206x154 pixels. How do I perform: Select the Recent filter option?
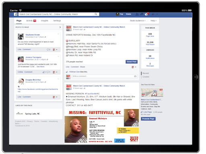click(x=146, y=73)
